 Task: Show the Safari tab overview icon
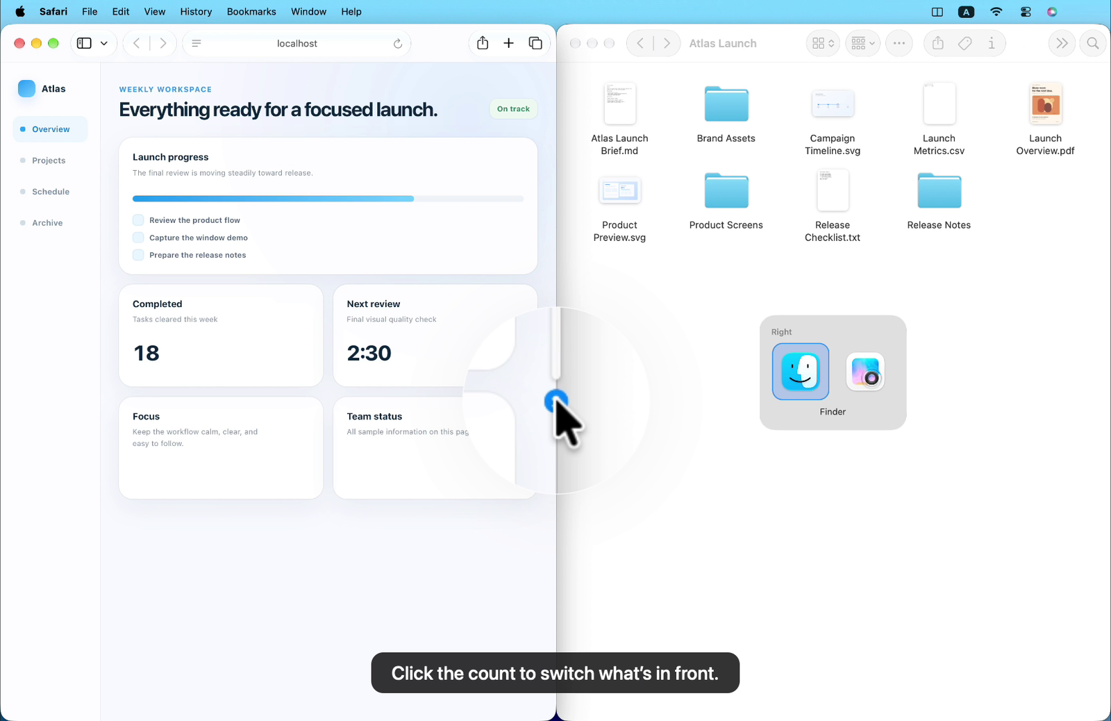[535, 43]
